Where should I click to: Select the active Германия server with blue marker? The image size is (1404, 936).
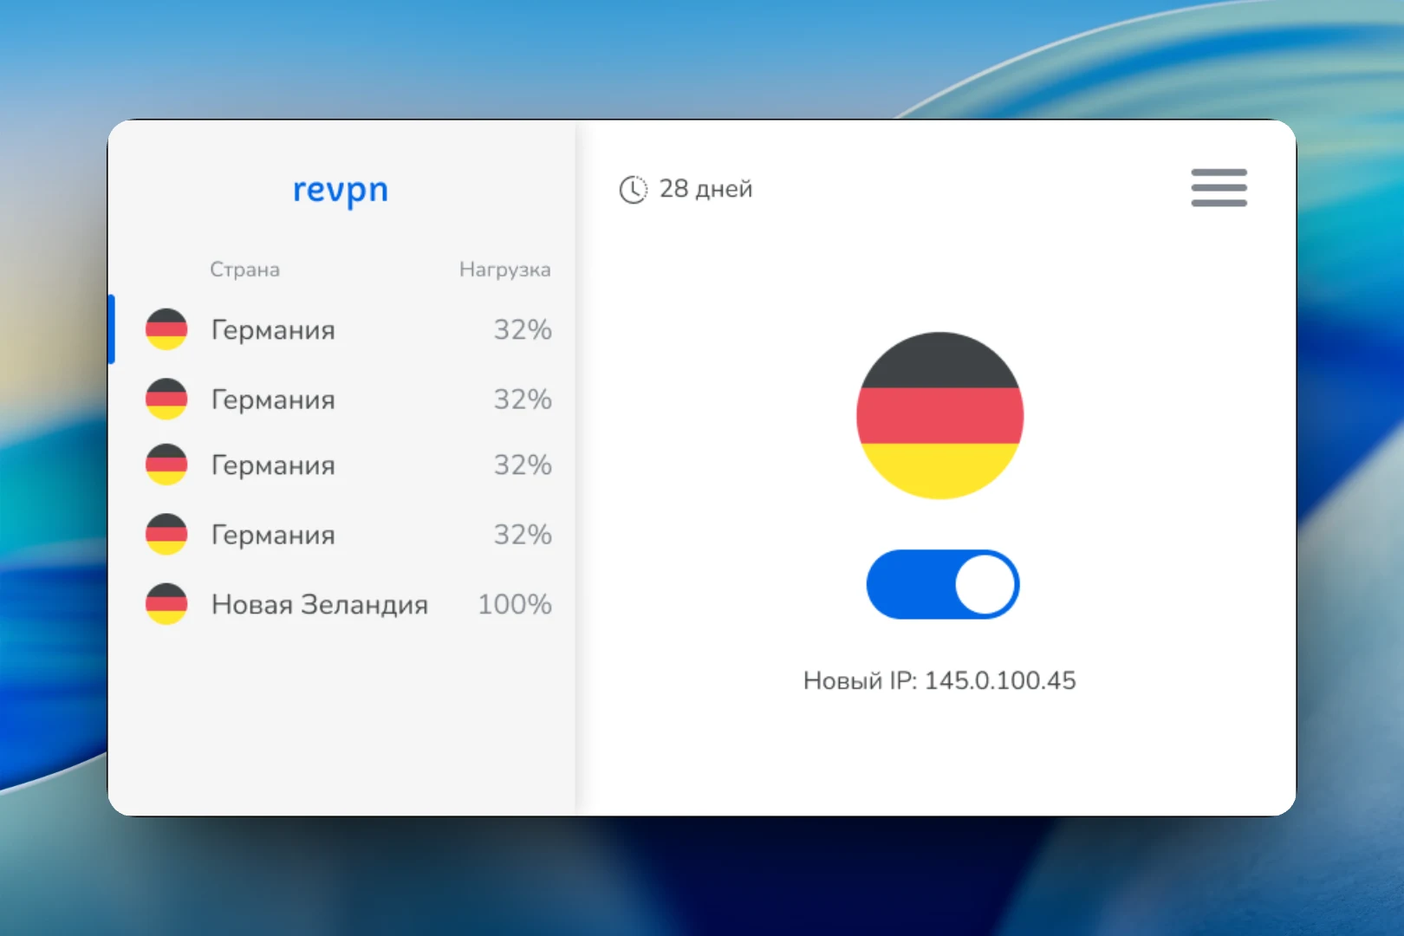[x=341, y=329]
